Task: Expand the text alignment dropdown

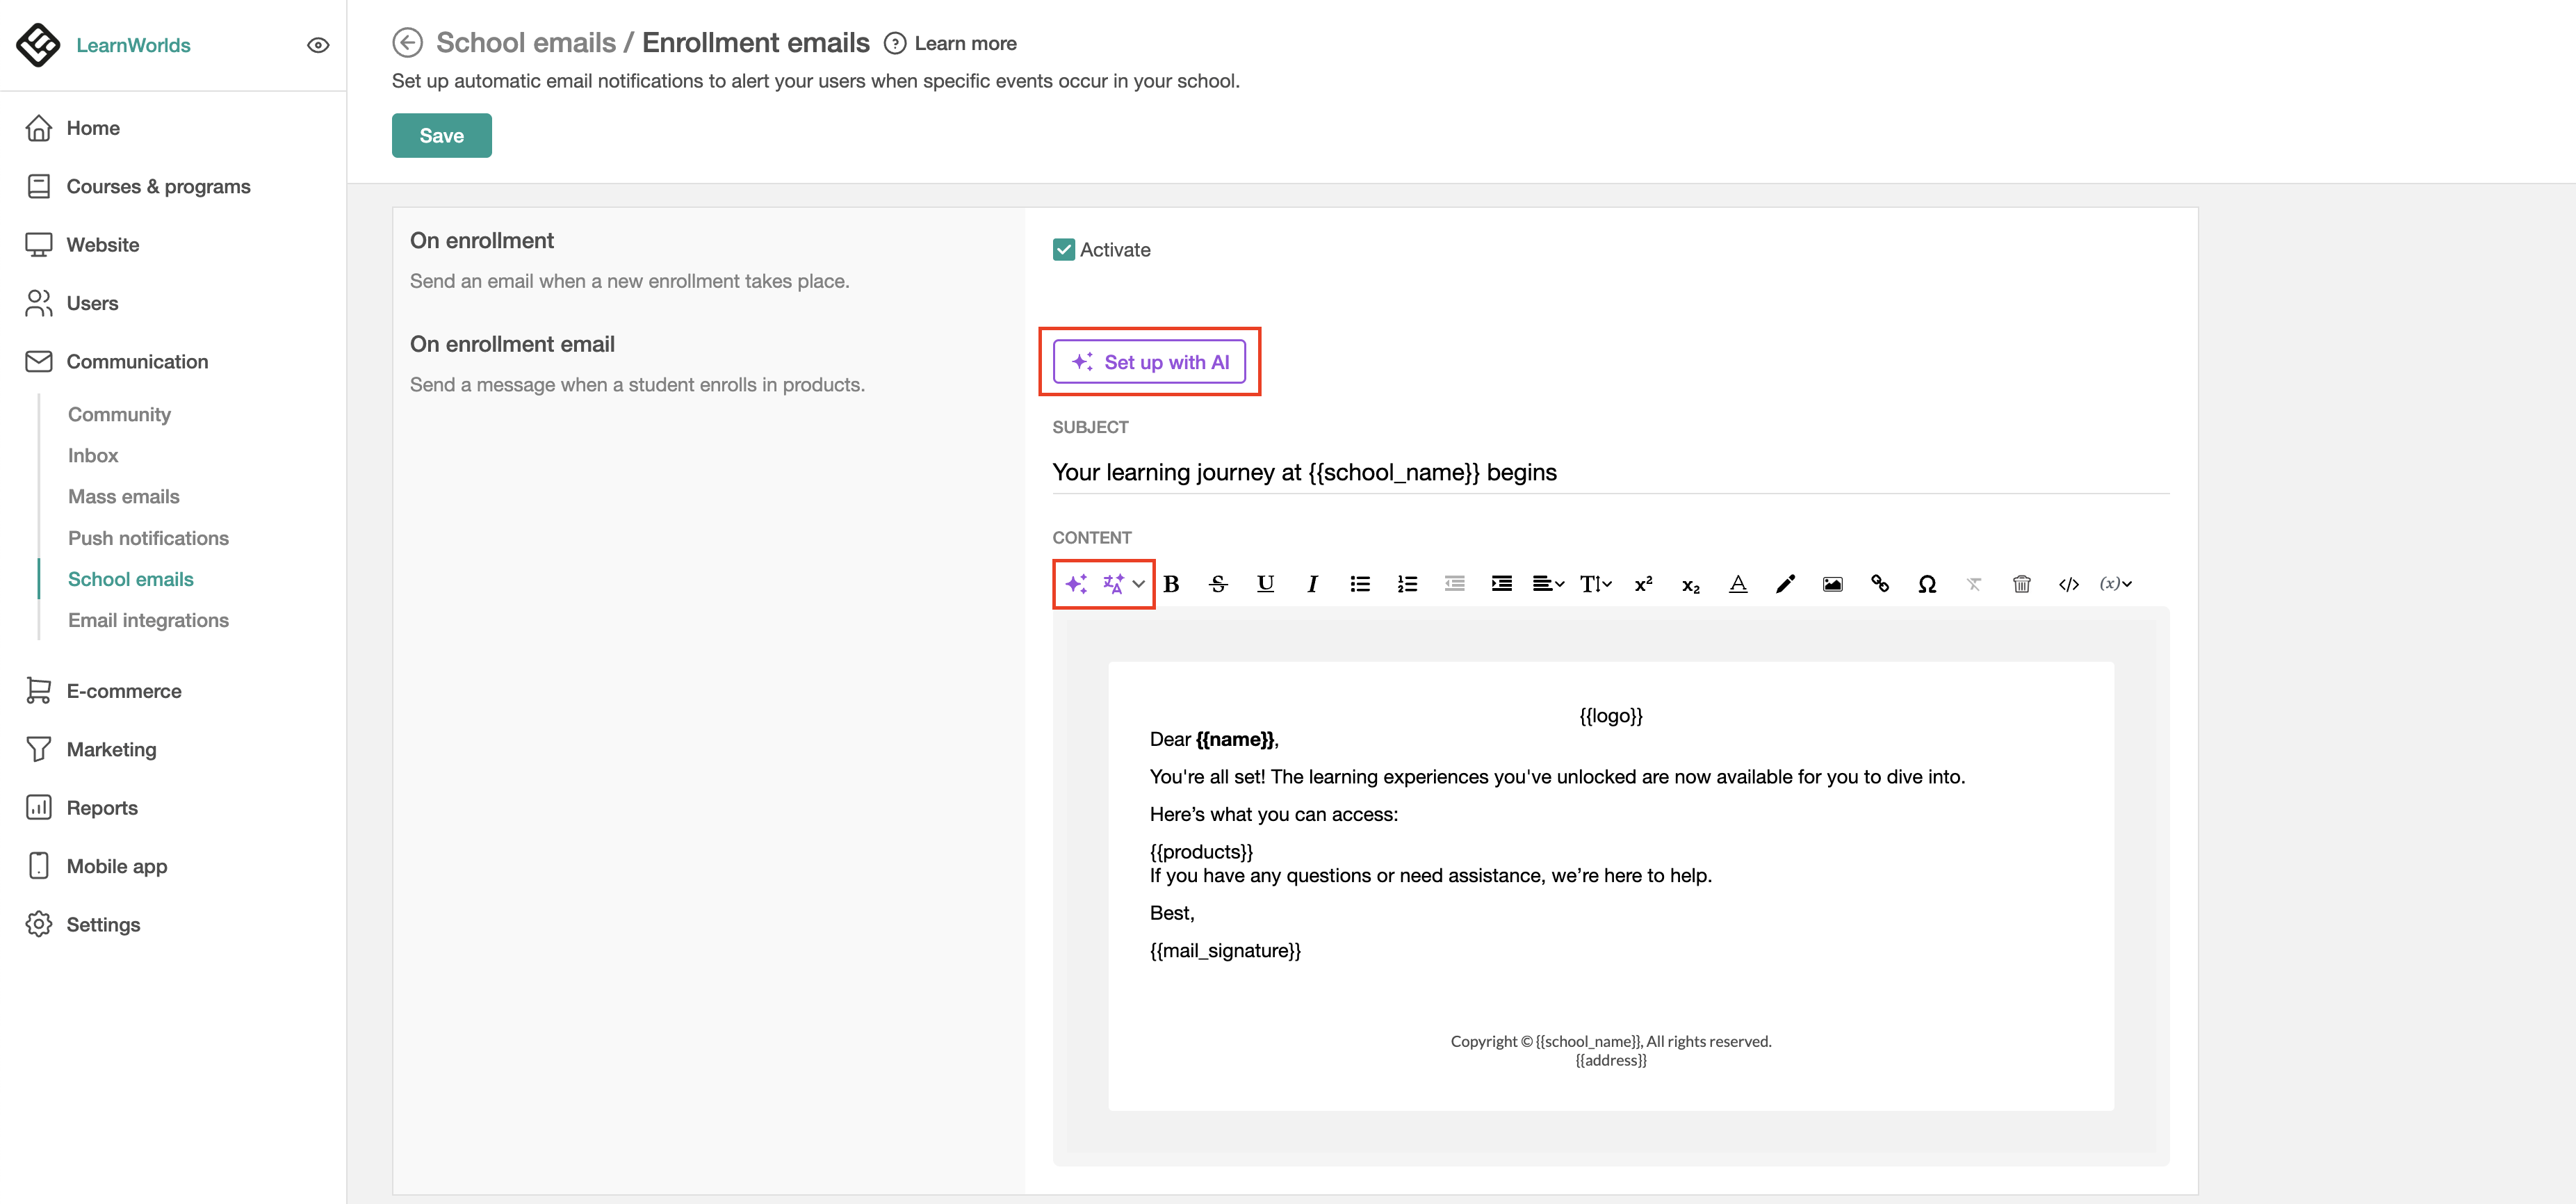Action: click(1548, 584)
